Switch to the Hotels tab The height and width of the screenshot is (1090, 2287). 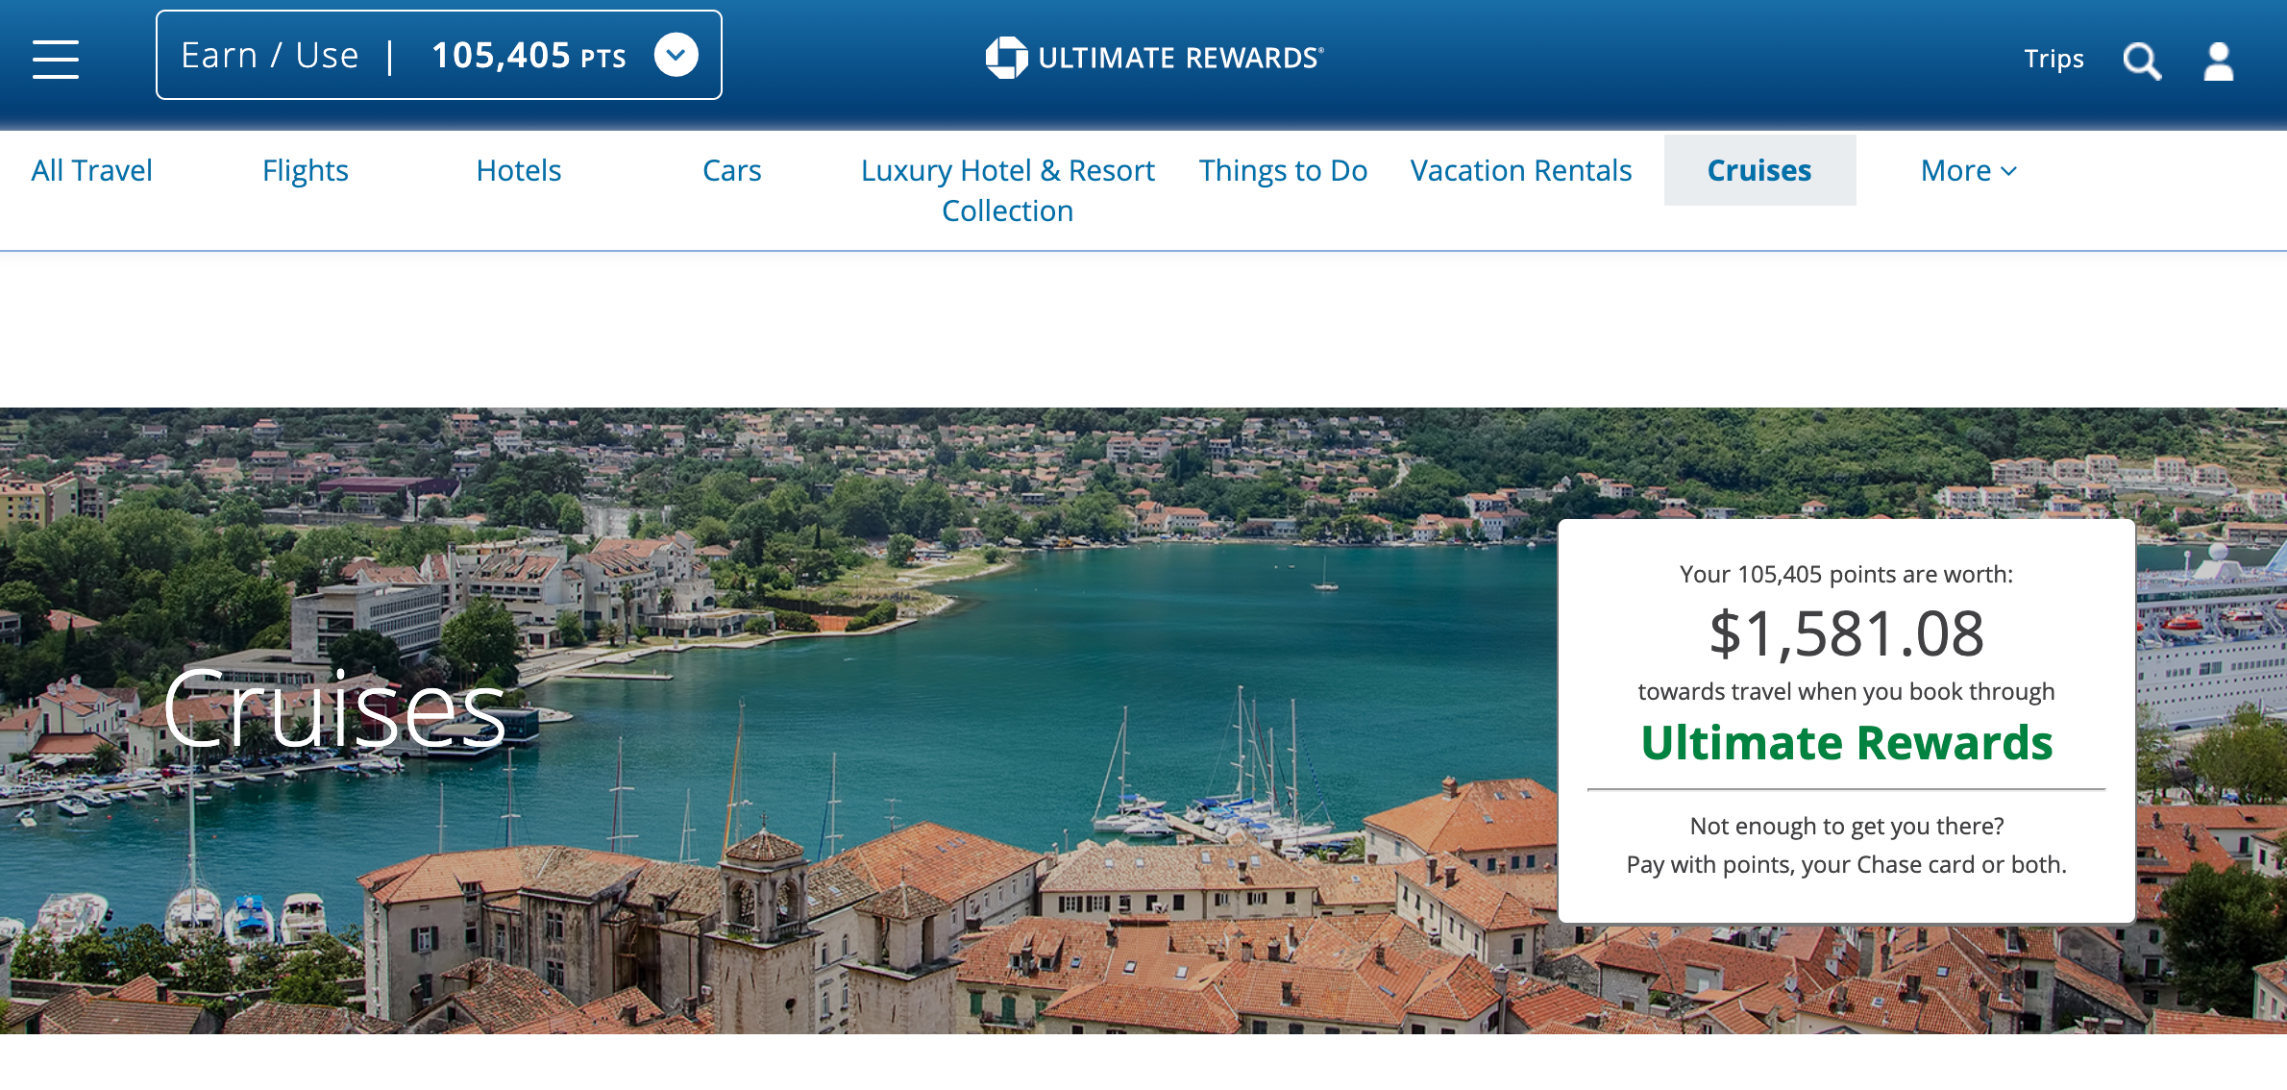pyautogui.click(x=519, y=170)
